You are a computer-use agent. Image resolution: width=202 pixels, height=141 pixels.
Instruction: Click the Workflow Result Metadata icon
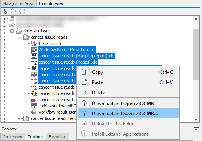point(34,50)
